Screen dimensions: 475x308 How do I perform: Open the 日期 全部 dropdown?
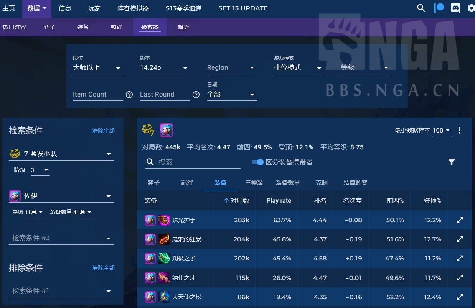click(x=232, y=95)
